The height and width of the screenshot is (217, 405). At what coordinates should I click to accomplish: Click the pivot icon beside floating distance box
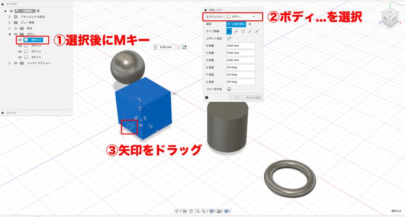point(184,47)
